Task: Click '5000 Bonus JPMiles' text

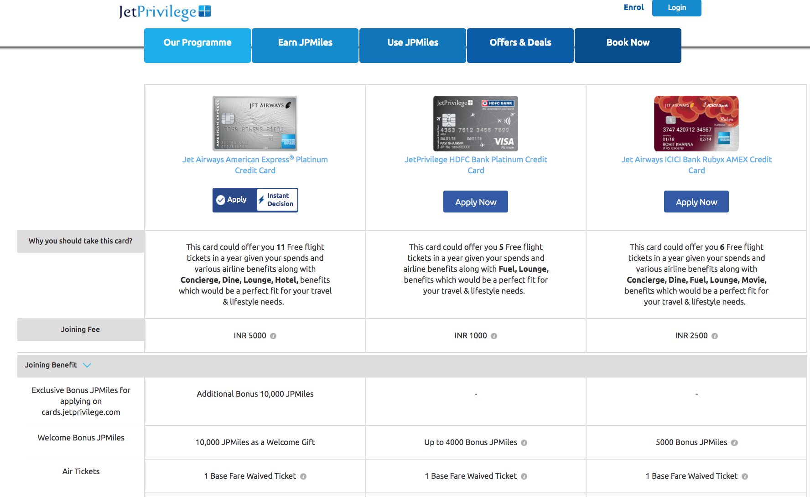Action: [691, 442]
